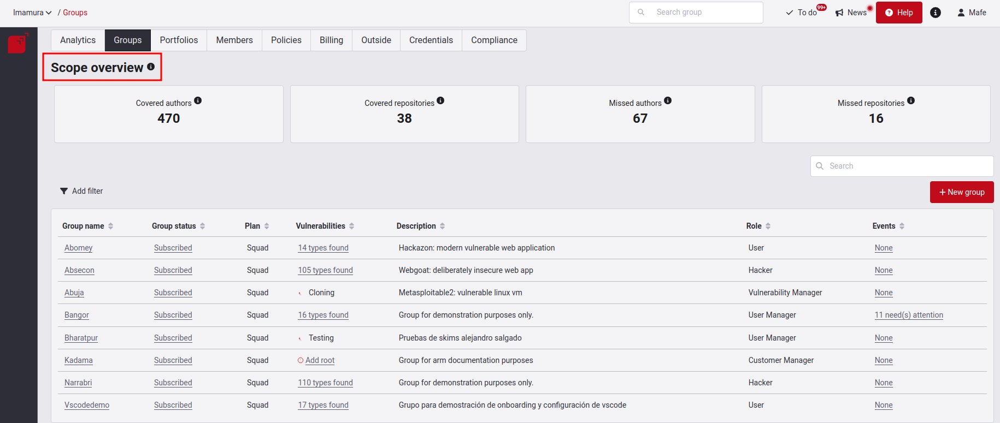Sort by Plan column arrows
This screenshot has width=1000, height=423.
267,226
